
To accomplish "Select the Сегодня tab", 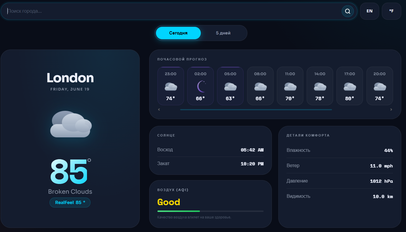I will (x=178, y=33).
